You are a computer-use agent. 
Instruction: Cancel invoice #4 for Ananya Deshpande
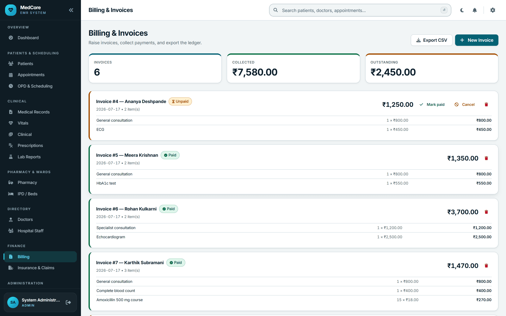point(465,105)
